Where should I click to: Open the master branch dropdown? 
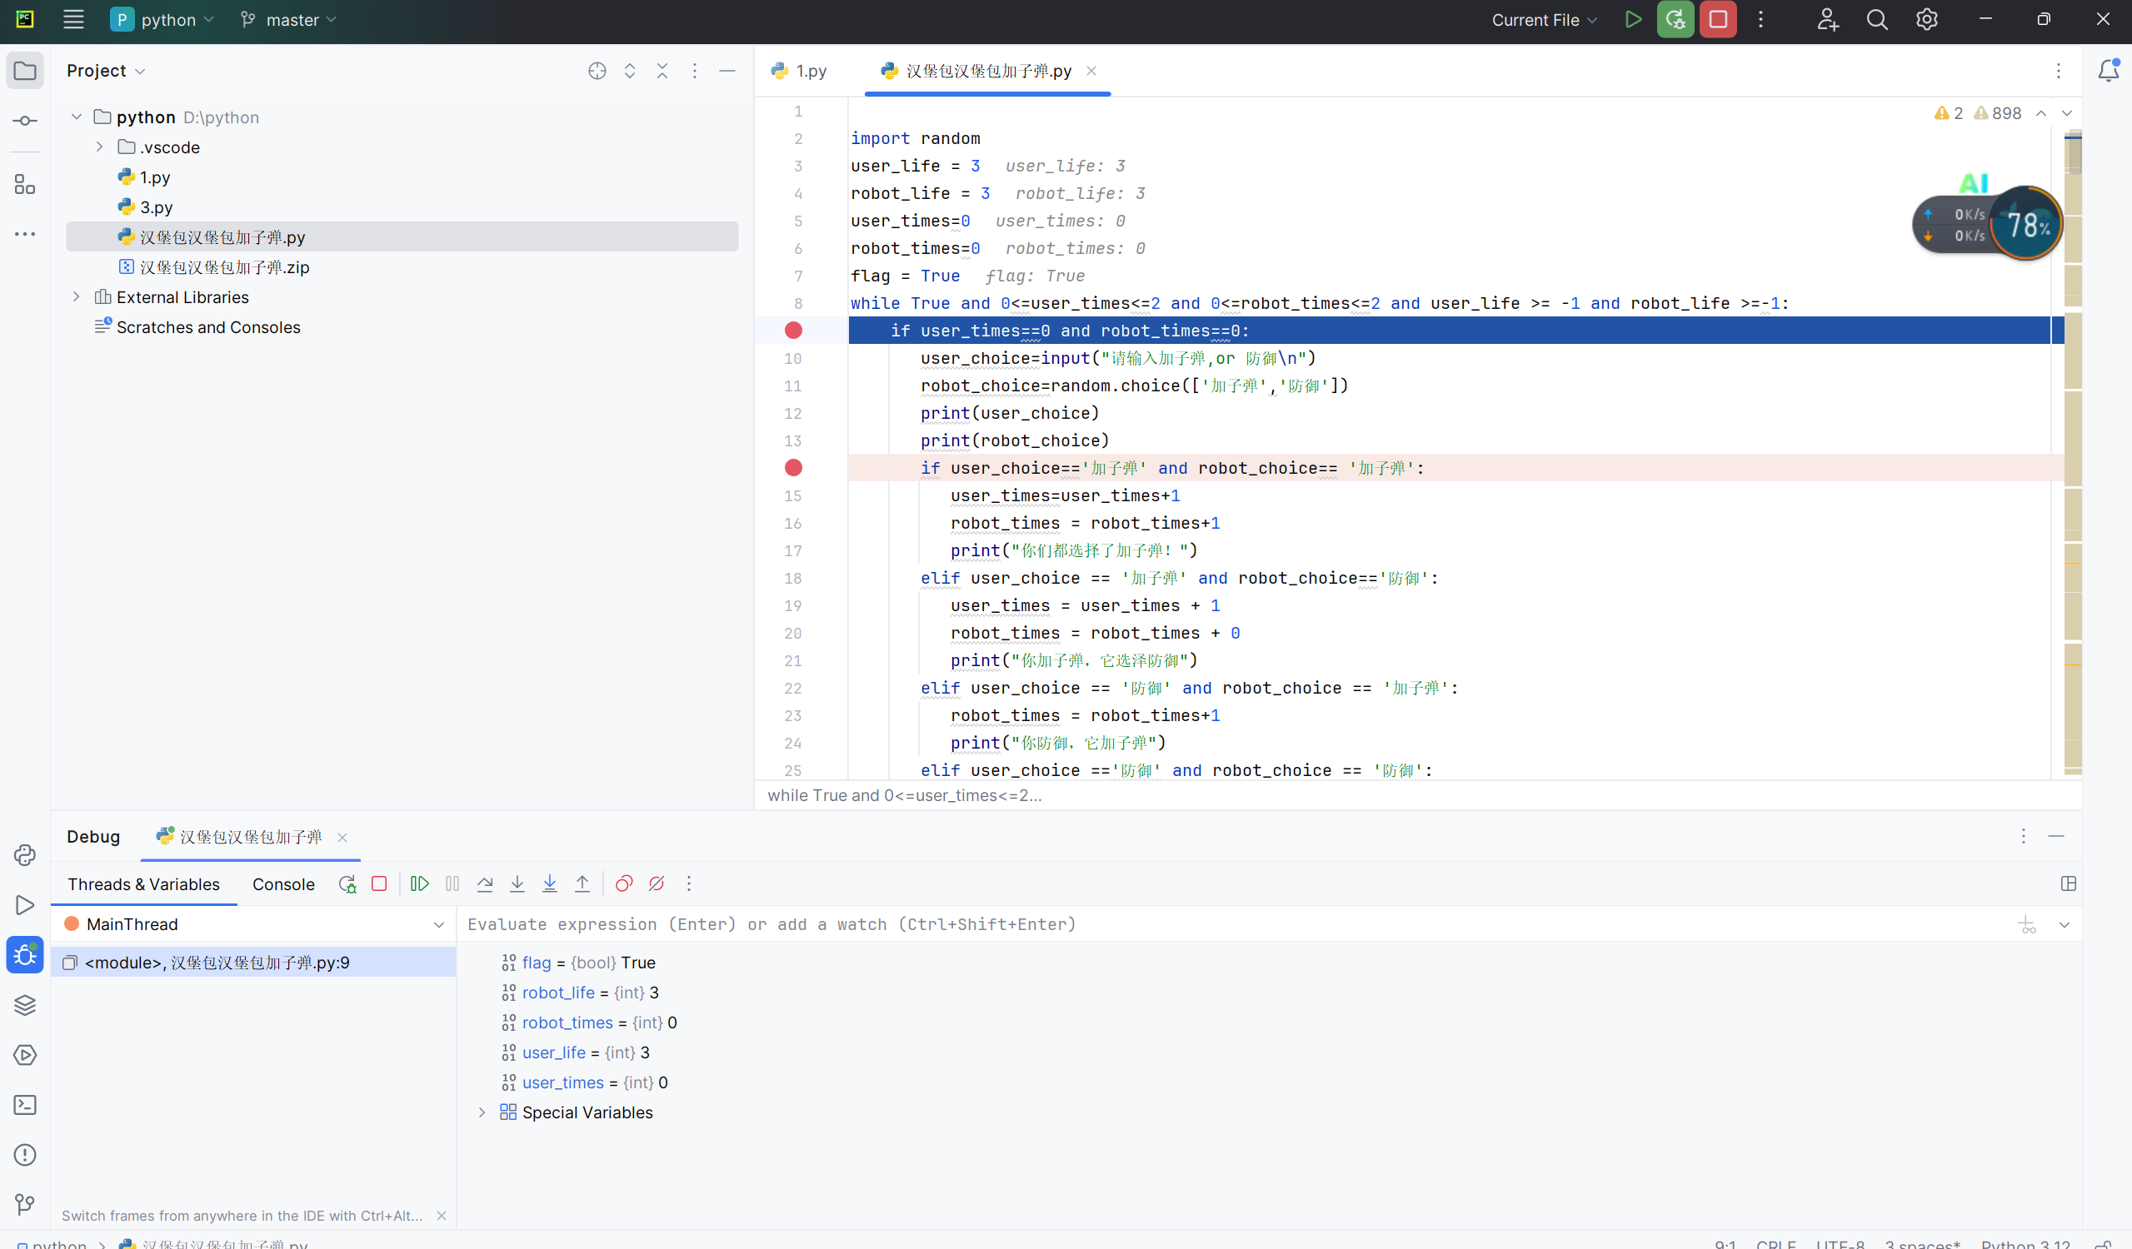(x=288, y=19)
